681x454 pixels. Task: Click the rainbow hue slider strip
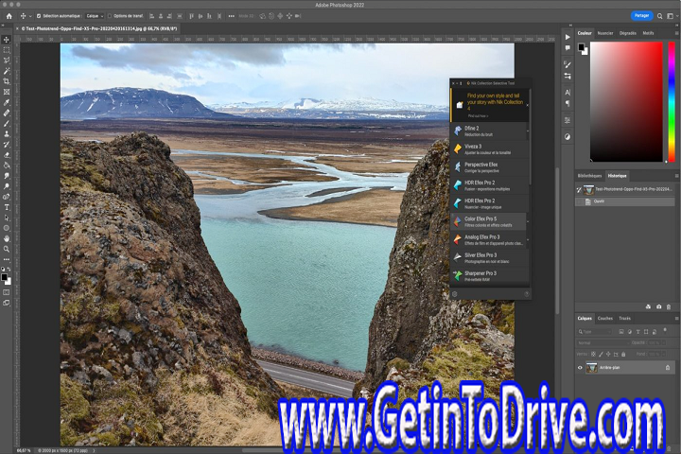672,101
